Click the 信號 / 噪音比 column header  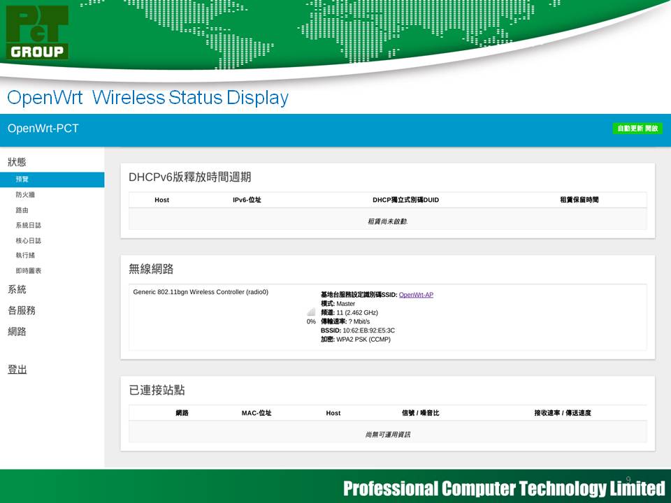pyautogui.click(x=420, y=413)
